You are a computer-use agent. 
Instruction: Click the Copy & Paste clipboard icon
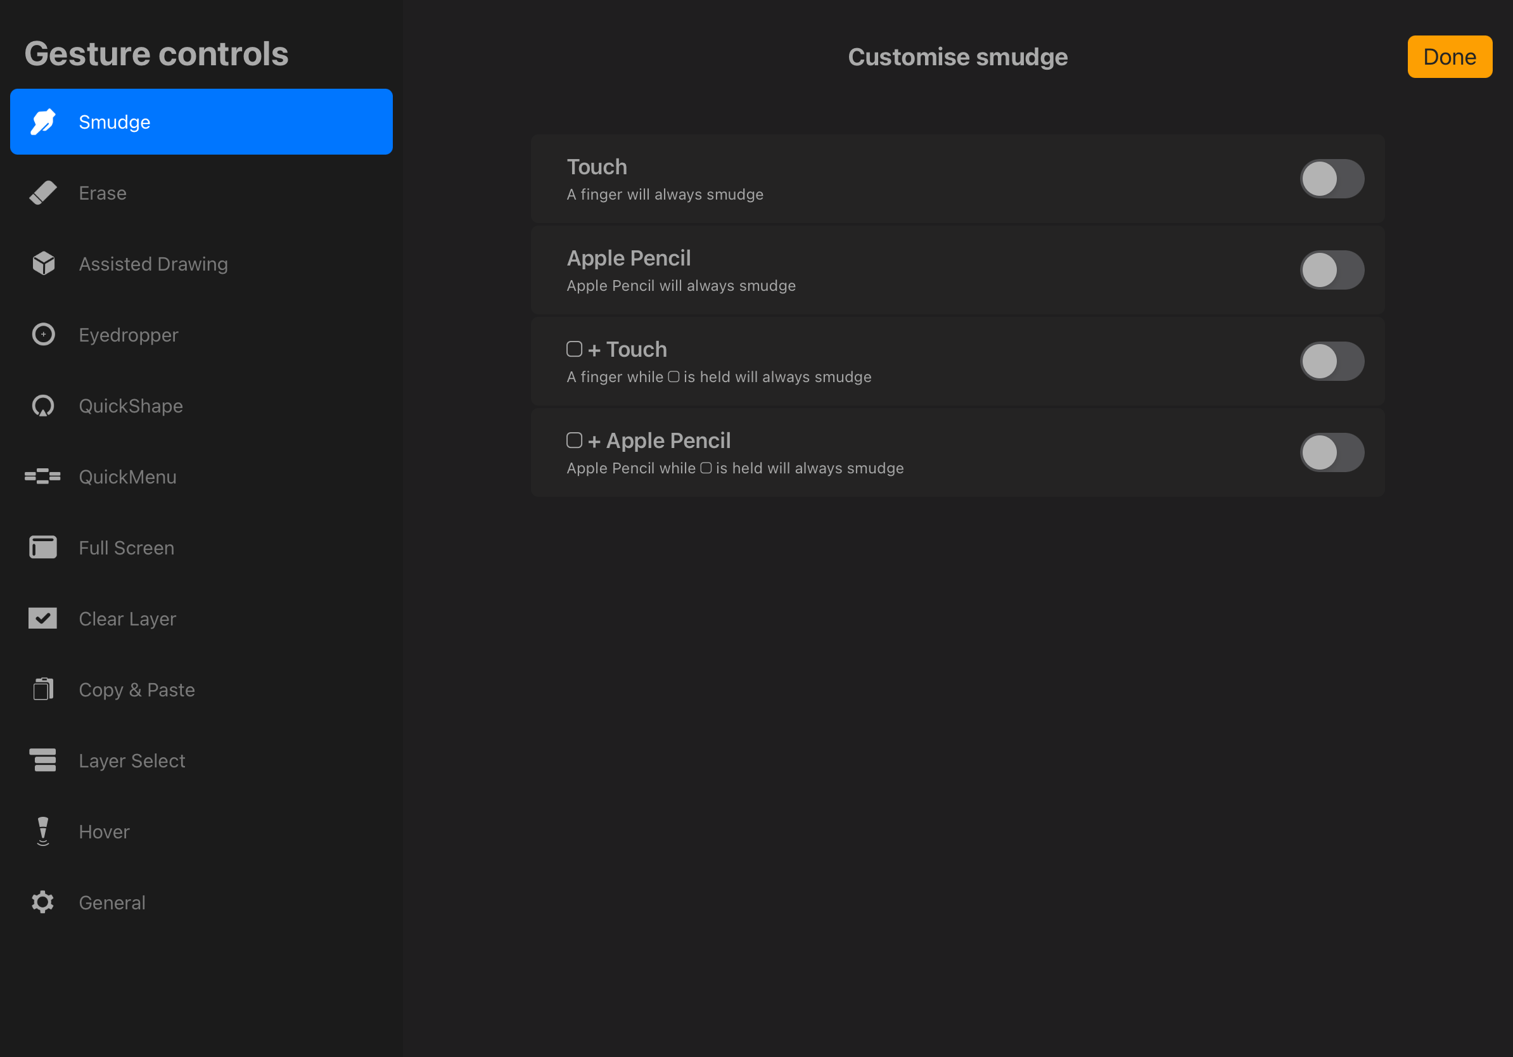pyautogui.click(x=44, y=689)
